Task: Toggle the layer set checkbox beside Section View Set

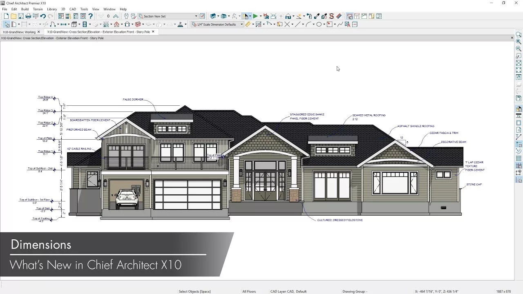Action: coord(202,16)
